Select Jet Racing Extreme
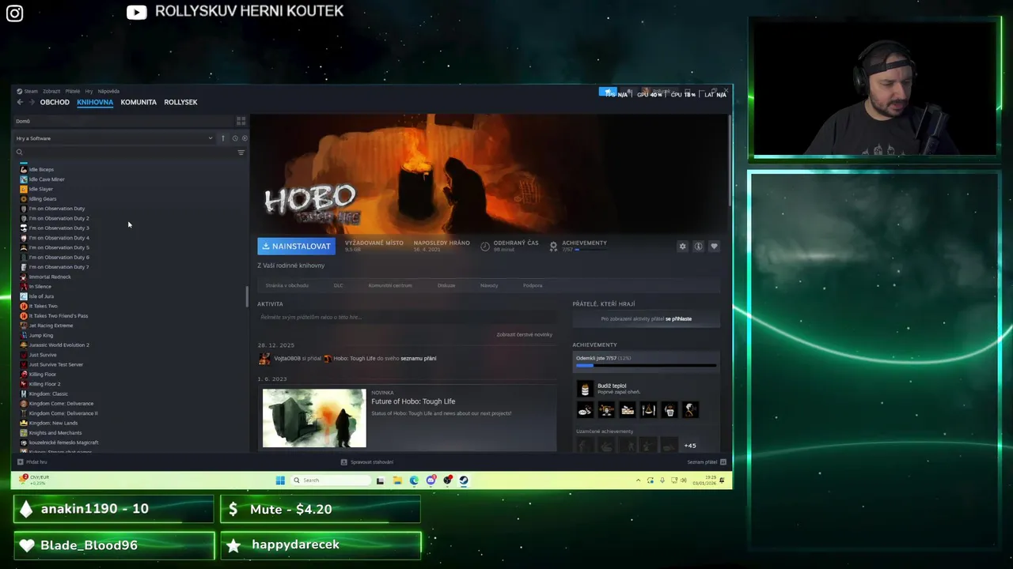Viewport: 1013px width, 569px height. [x=51, y=326]
